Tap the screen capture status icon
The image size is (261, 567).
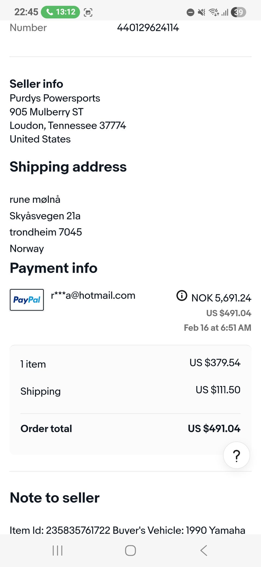coord(88,12)
